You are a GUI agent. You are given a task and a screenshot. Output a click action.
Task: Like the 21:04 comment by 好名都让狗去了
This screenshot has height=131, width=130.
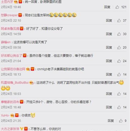[119, 61]
